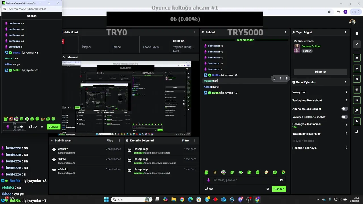363x204 pixels.
Task: Toggle Abonelere özel sohbet switch
Action: click(x=345, y=109)
